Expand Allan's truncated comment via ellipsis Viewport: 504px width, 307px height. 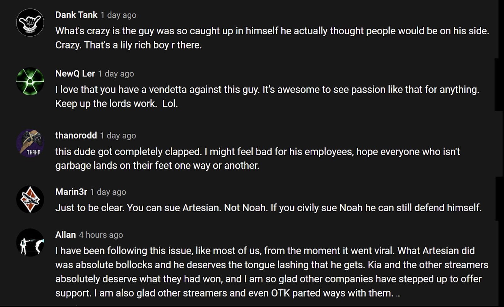pos(398,294)
